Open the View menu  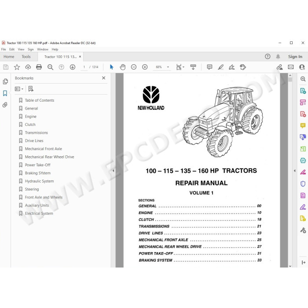click(21, 49)
